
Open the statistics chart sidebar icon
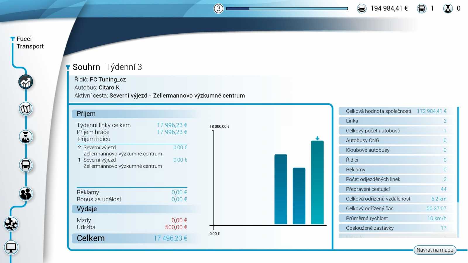[26, 82]
